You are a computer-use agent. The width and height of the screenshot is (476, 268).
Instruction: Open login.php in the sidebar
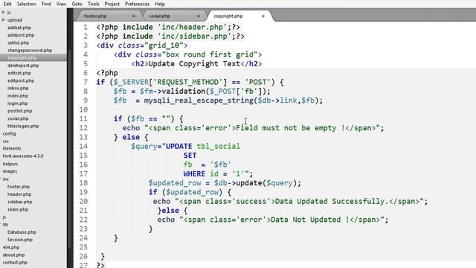[x=17, y=103]
